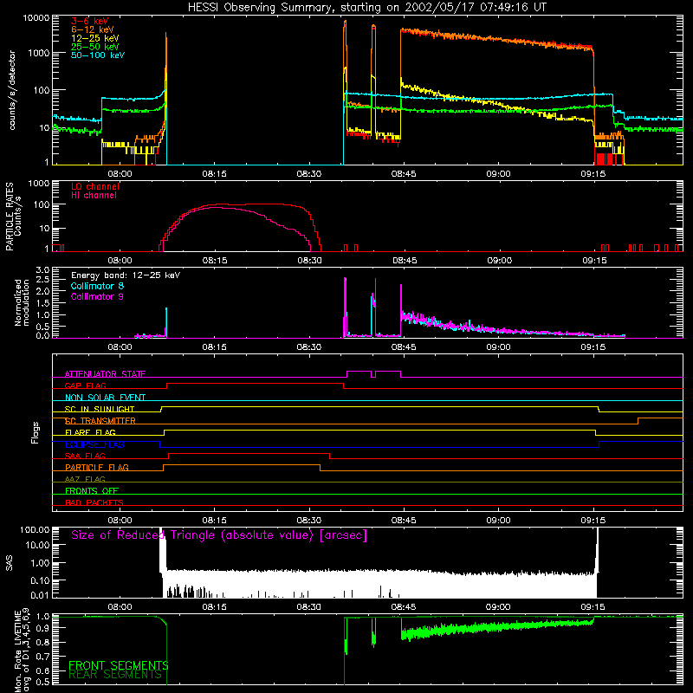Screen dimensions: 693x693
Task: Select the Normalized modulation axis title
Action: tap(22, 302)
